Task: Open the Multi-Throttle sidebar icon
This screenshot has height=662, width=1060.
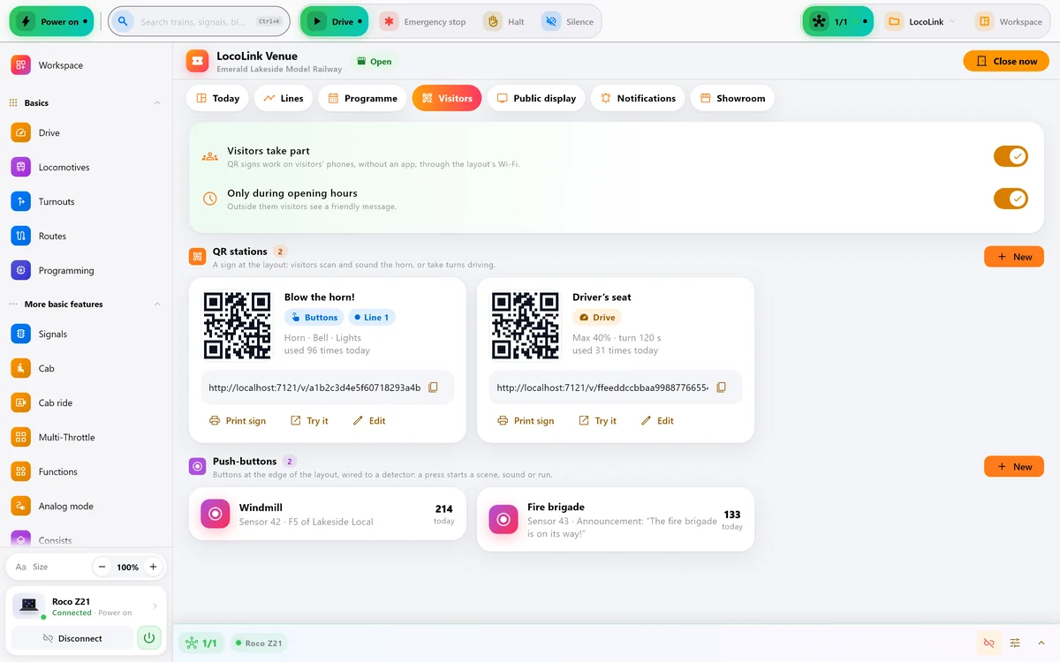Action: point(21,437)
